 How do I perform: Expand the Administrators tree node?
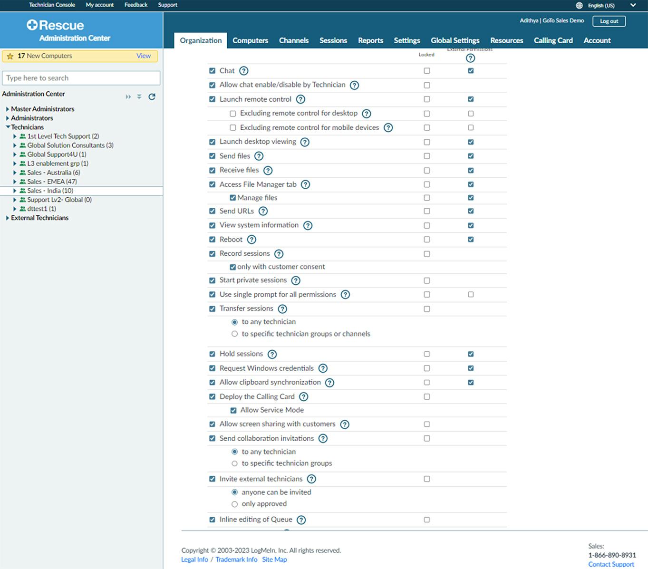[8, 118]
